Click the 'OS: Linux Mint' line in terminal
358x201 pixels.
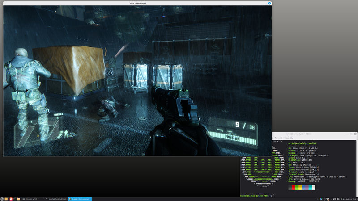(x=303, y=148)
